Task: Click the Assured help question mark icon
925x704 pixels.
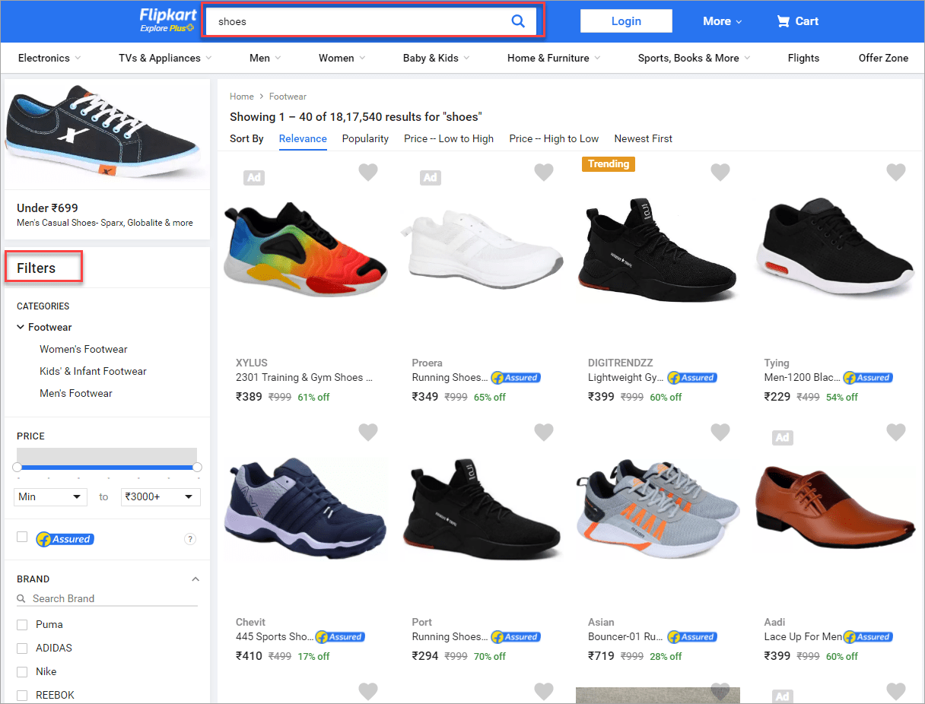Action: point(190,539)
